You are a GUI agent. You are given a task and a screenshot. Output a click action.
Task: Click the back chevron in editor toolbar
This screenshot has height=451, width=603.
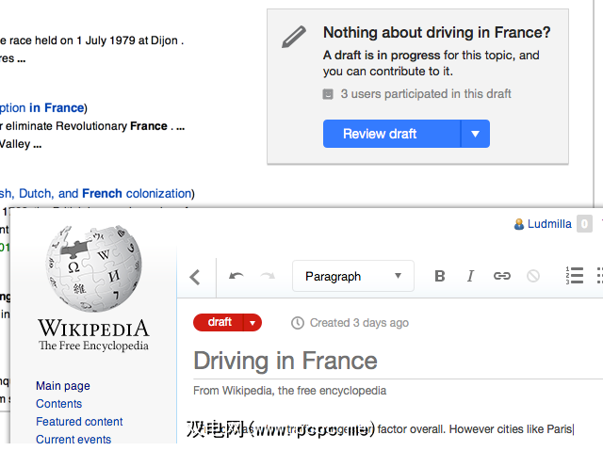tap(195, 277)
